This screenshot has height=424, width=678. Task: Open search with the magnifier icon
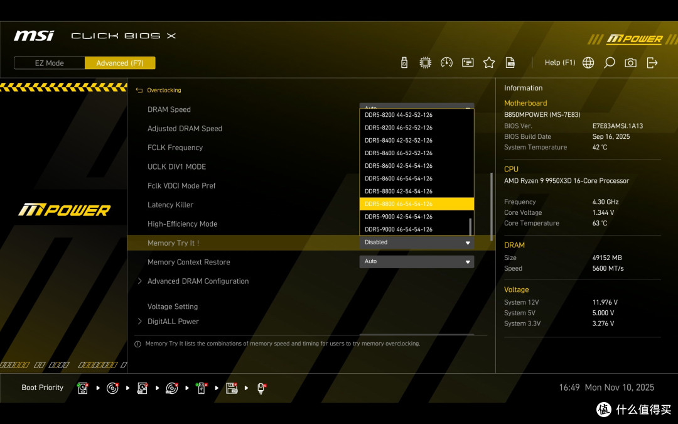[x=609, y=63]
